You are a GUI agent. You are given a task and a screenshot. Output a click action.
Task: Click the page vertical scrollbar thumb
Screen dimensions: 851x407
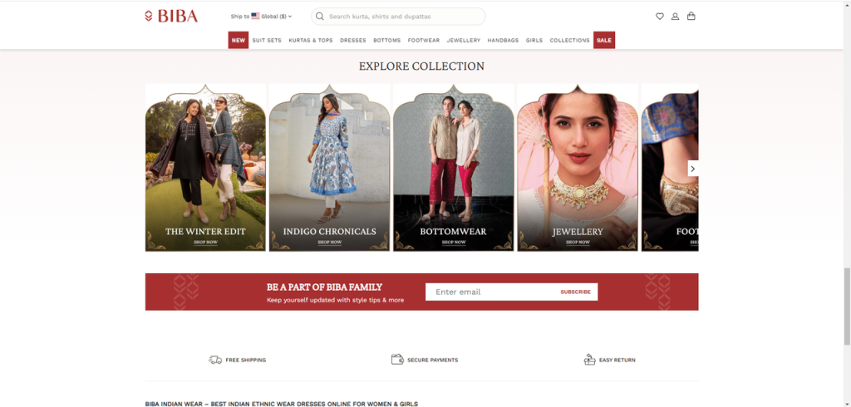tap(847, 306)
